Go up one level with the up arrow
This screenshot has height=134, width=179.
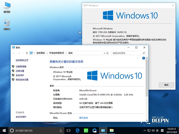[27, 53]
